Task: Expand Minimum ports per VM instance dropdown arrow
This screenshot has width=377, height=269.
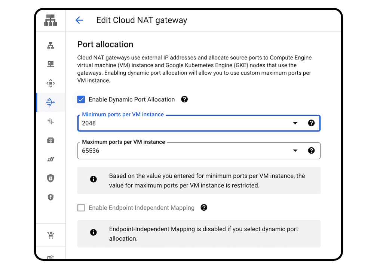Action: [295, 123]
